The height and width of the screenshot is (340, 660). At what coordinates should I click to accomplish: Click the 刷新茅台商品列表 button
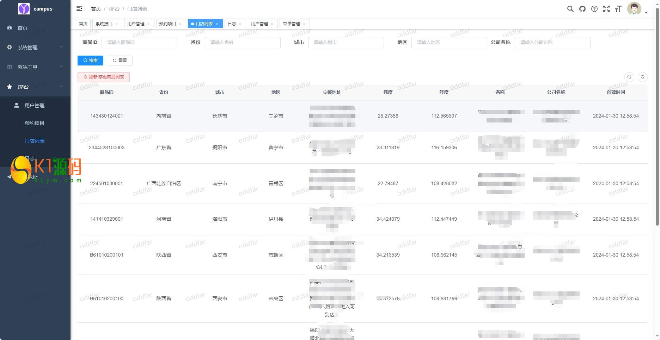104,77
